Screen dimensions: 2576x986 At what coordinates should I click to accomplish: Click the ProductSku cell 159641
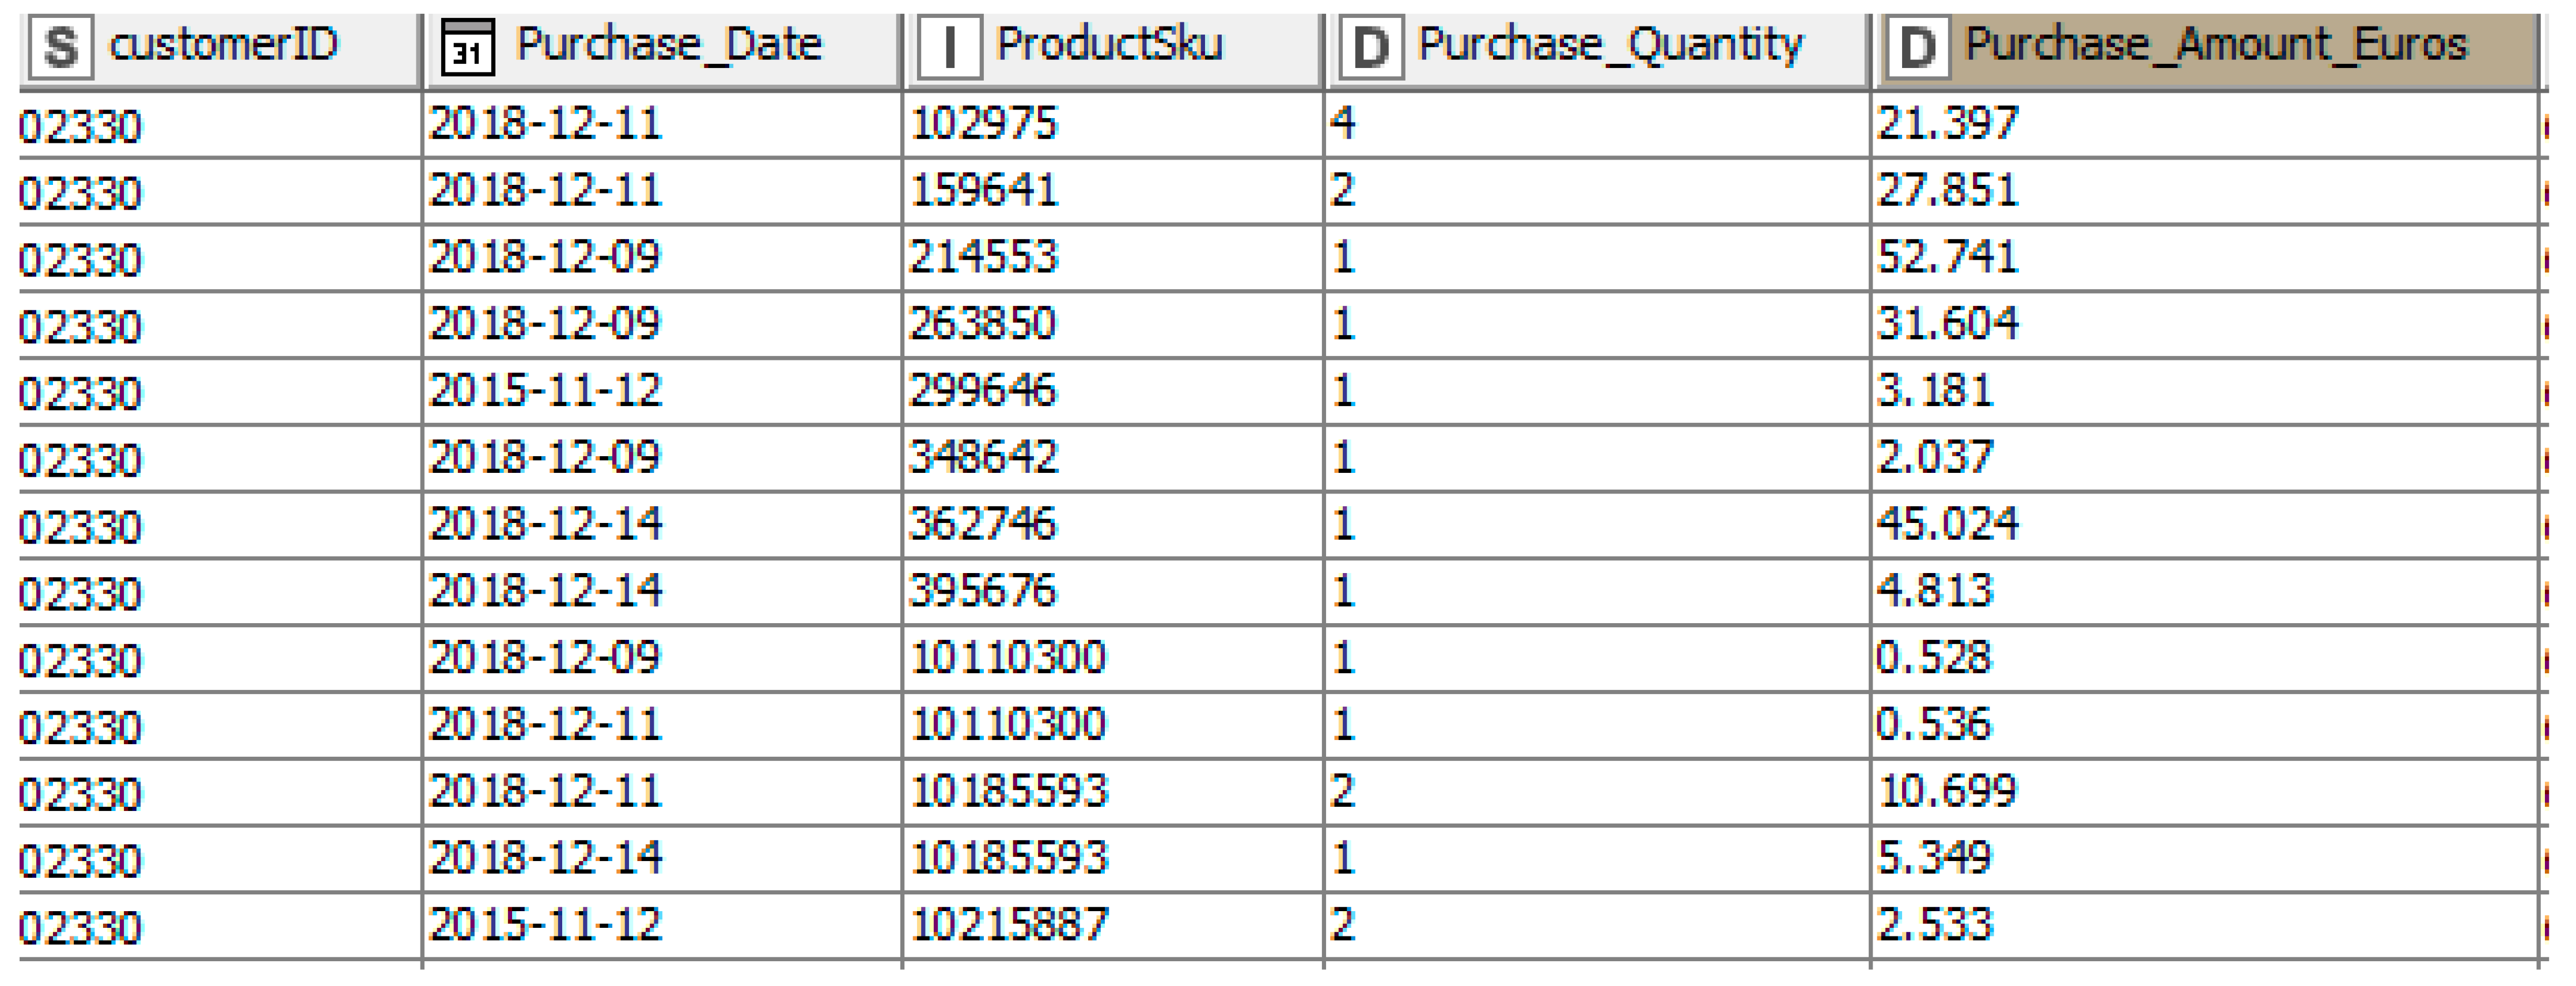pos(984,190)
